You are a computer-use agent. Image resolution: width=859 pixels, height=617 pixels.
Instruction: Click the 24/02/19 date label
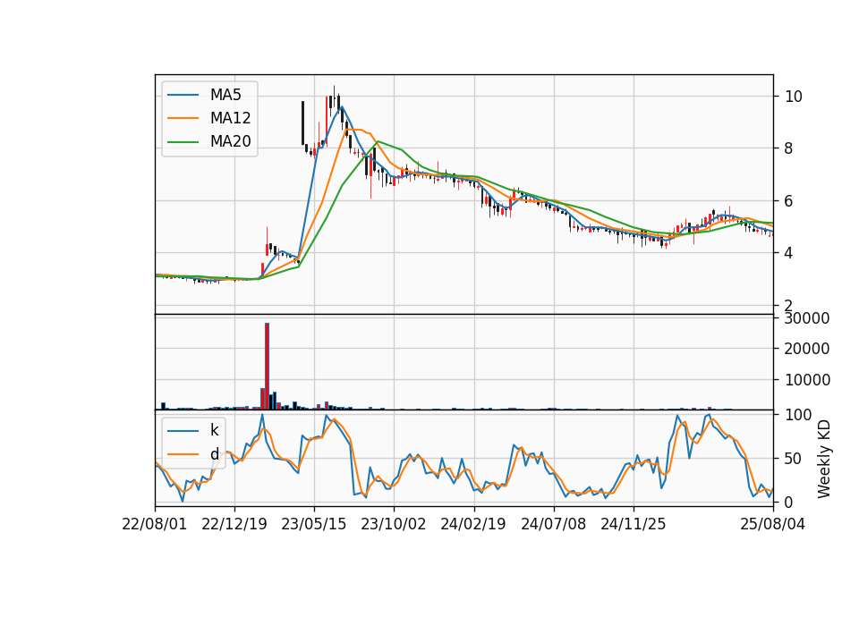click(x=473, y=524)
